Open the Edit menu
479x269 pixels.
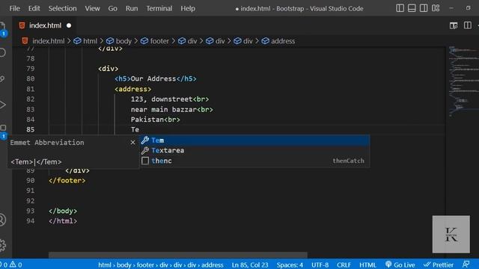click(34, 8)
